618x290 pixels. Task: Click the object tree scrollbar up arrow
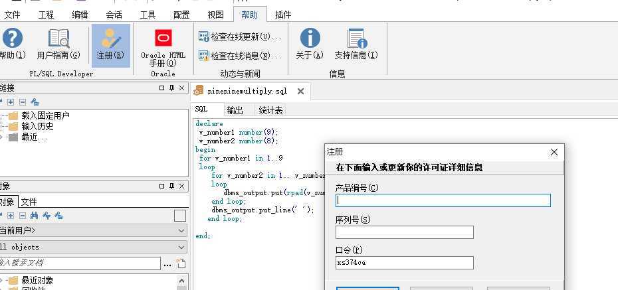181,281
